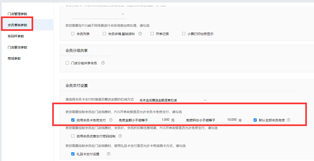This screenshot has width=314, height=161.
Task: Switch to 商城参数 in the sidebar
Action: (x=14, y=59)
